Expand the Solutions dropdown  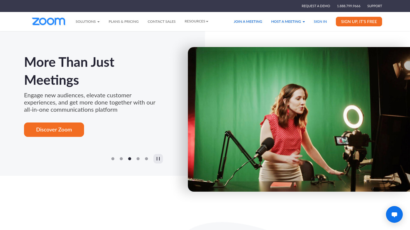tap(88, 22)
